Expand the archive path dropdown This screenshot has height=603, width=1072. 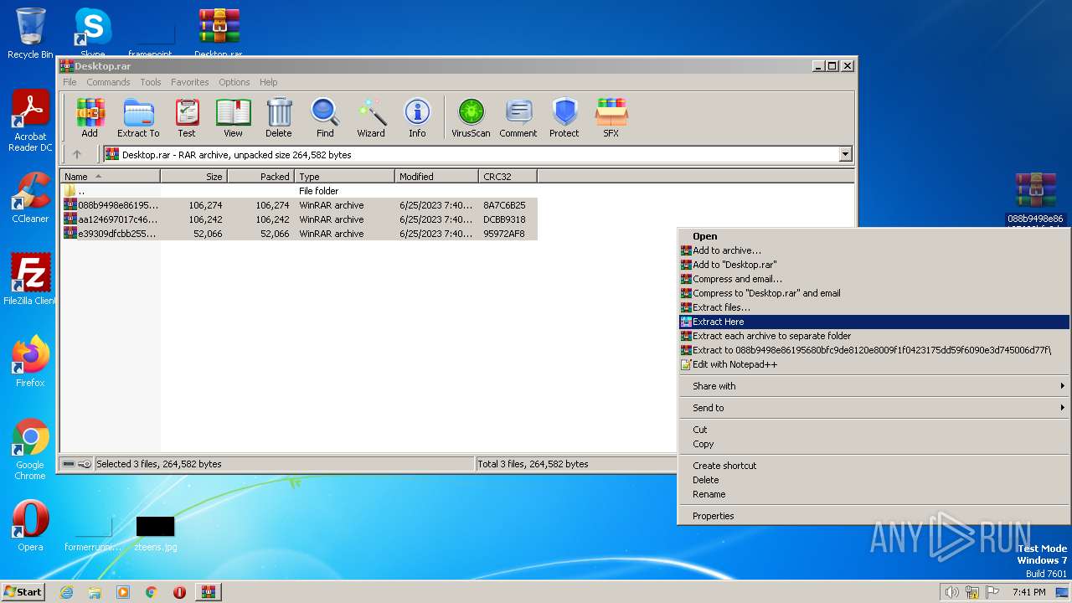(x=845, y=154)
